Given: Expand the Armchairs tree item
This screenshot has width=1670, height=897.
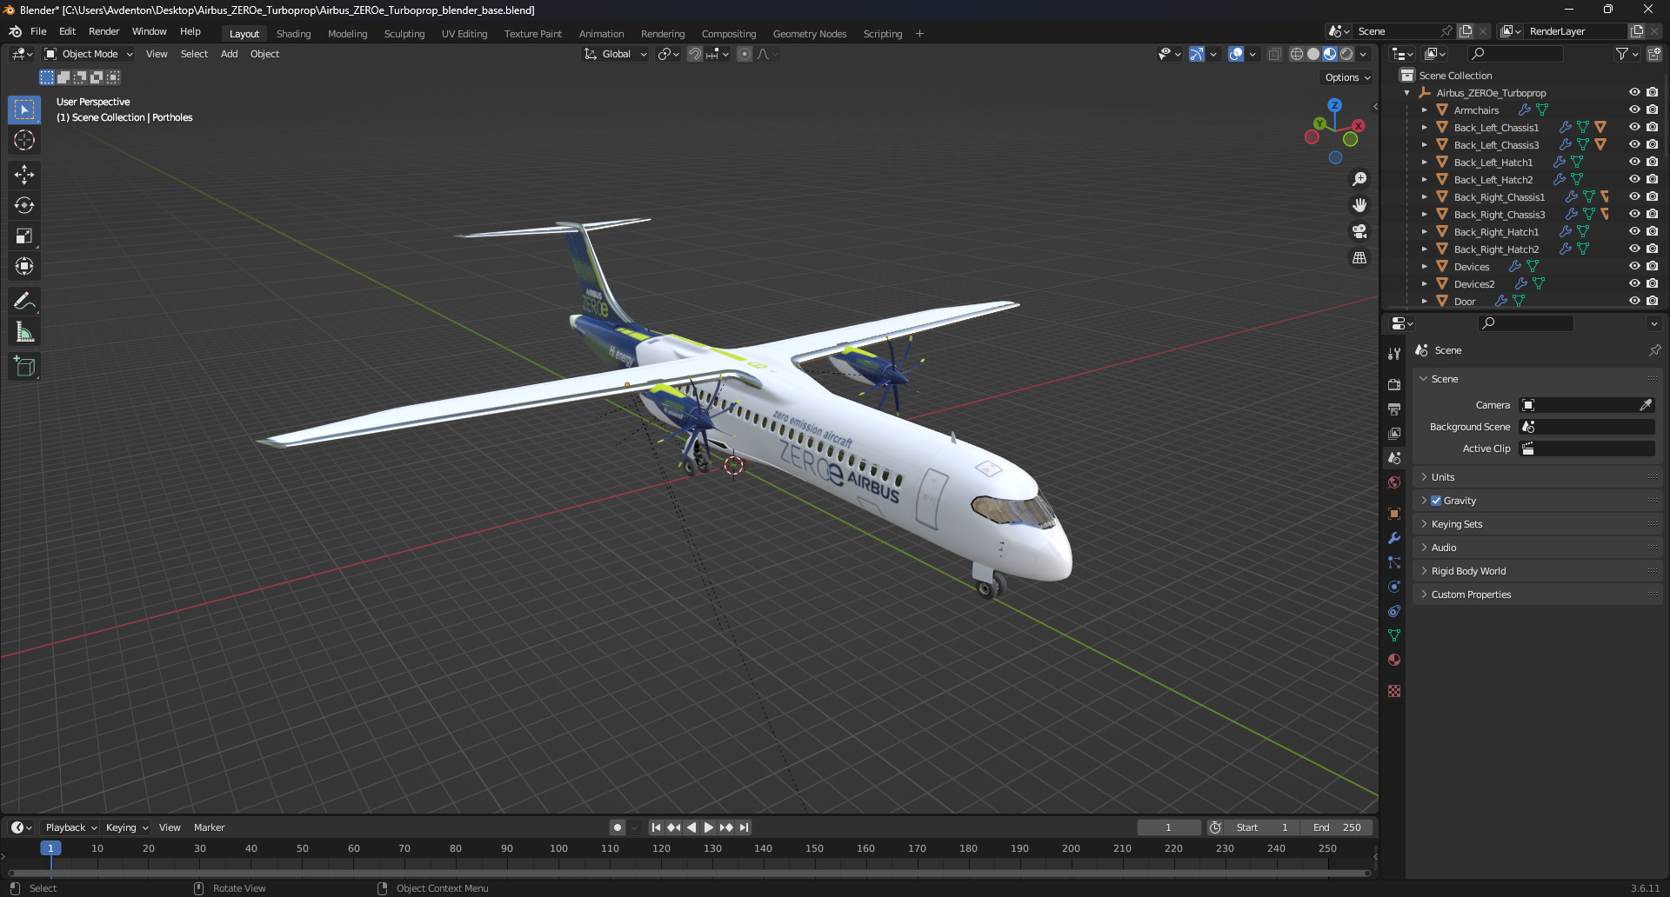Looking at the screenshot, I should (x=1424, y=110).
